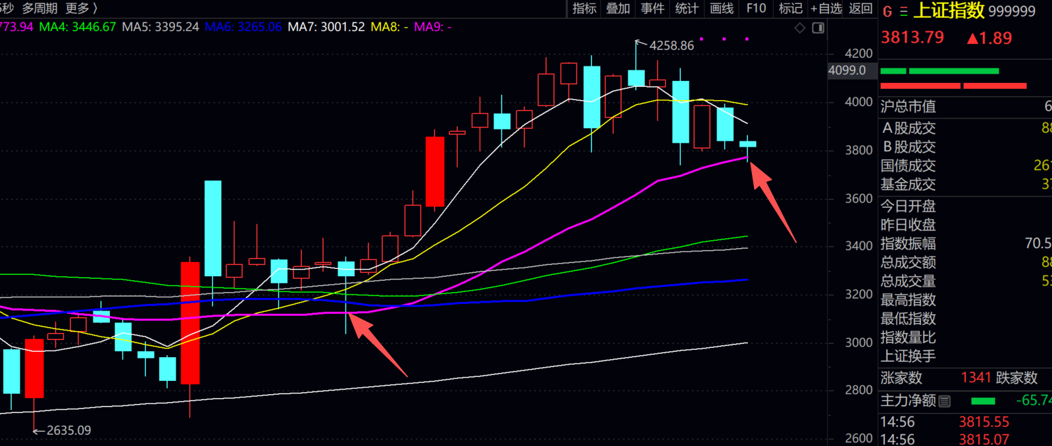Click the 2635.09 low price label
This screenshot has height=446, width=1052.
tap(68, 430)
